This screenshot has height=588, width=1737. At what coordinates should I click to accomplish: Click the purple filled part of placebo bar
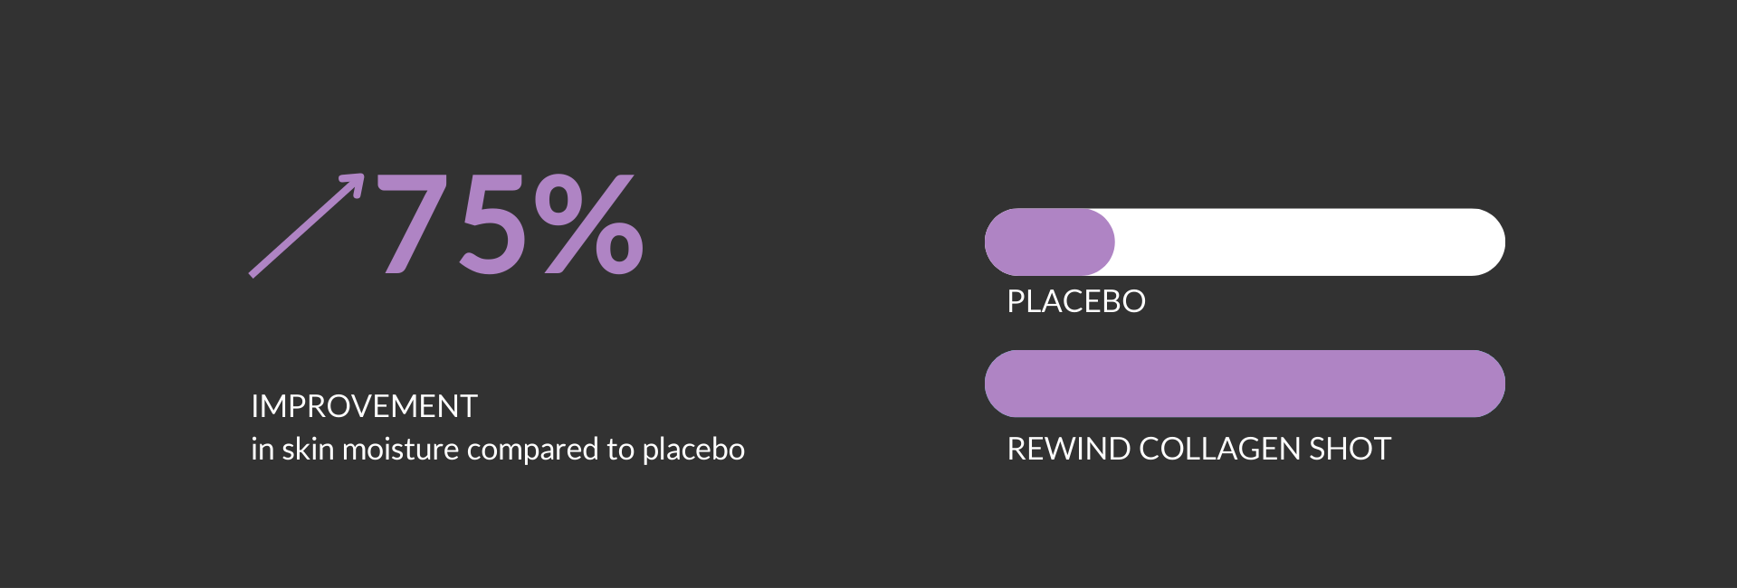(x=1048, y=242)
